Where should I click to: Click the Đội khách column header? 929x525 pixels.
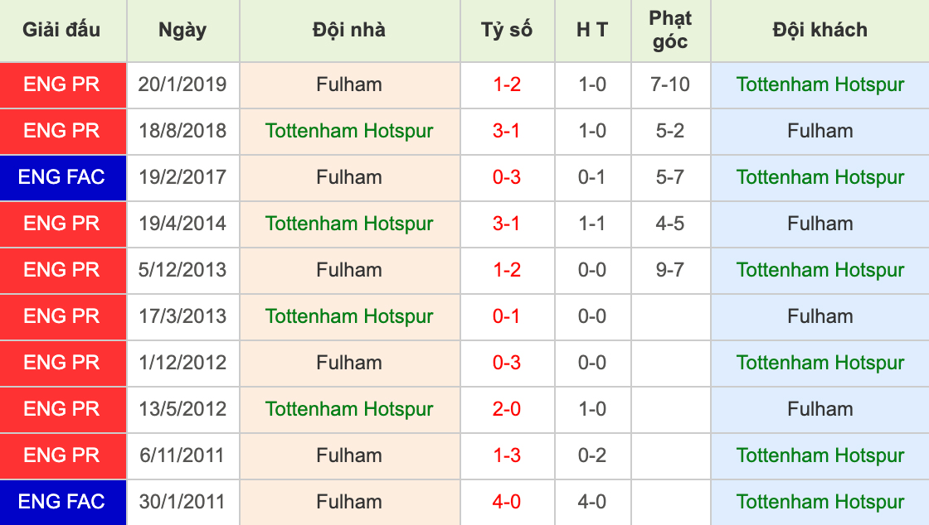820,31
